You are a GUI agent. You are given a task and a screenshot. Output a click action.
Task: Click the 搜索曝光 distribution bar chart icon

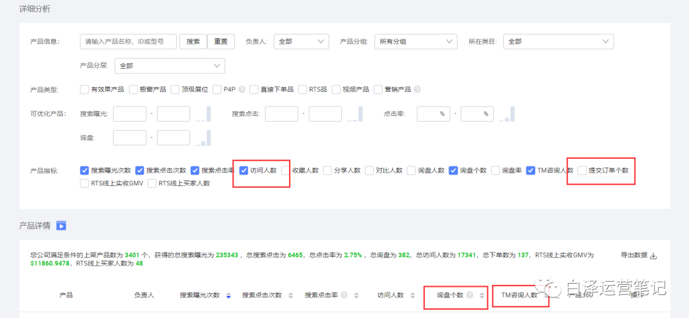coord(204,114)
